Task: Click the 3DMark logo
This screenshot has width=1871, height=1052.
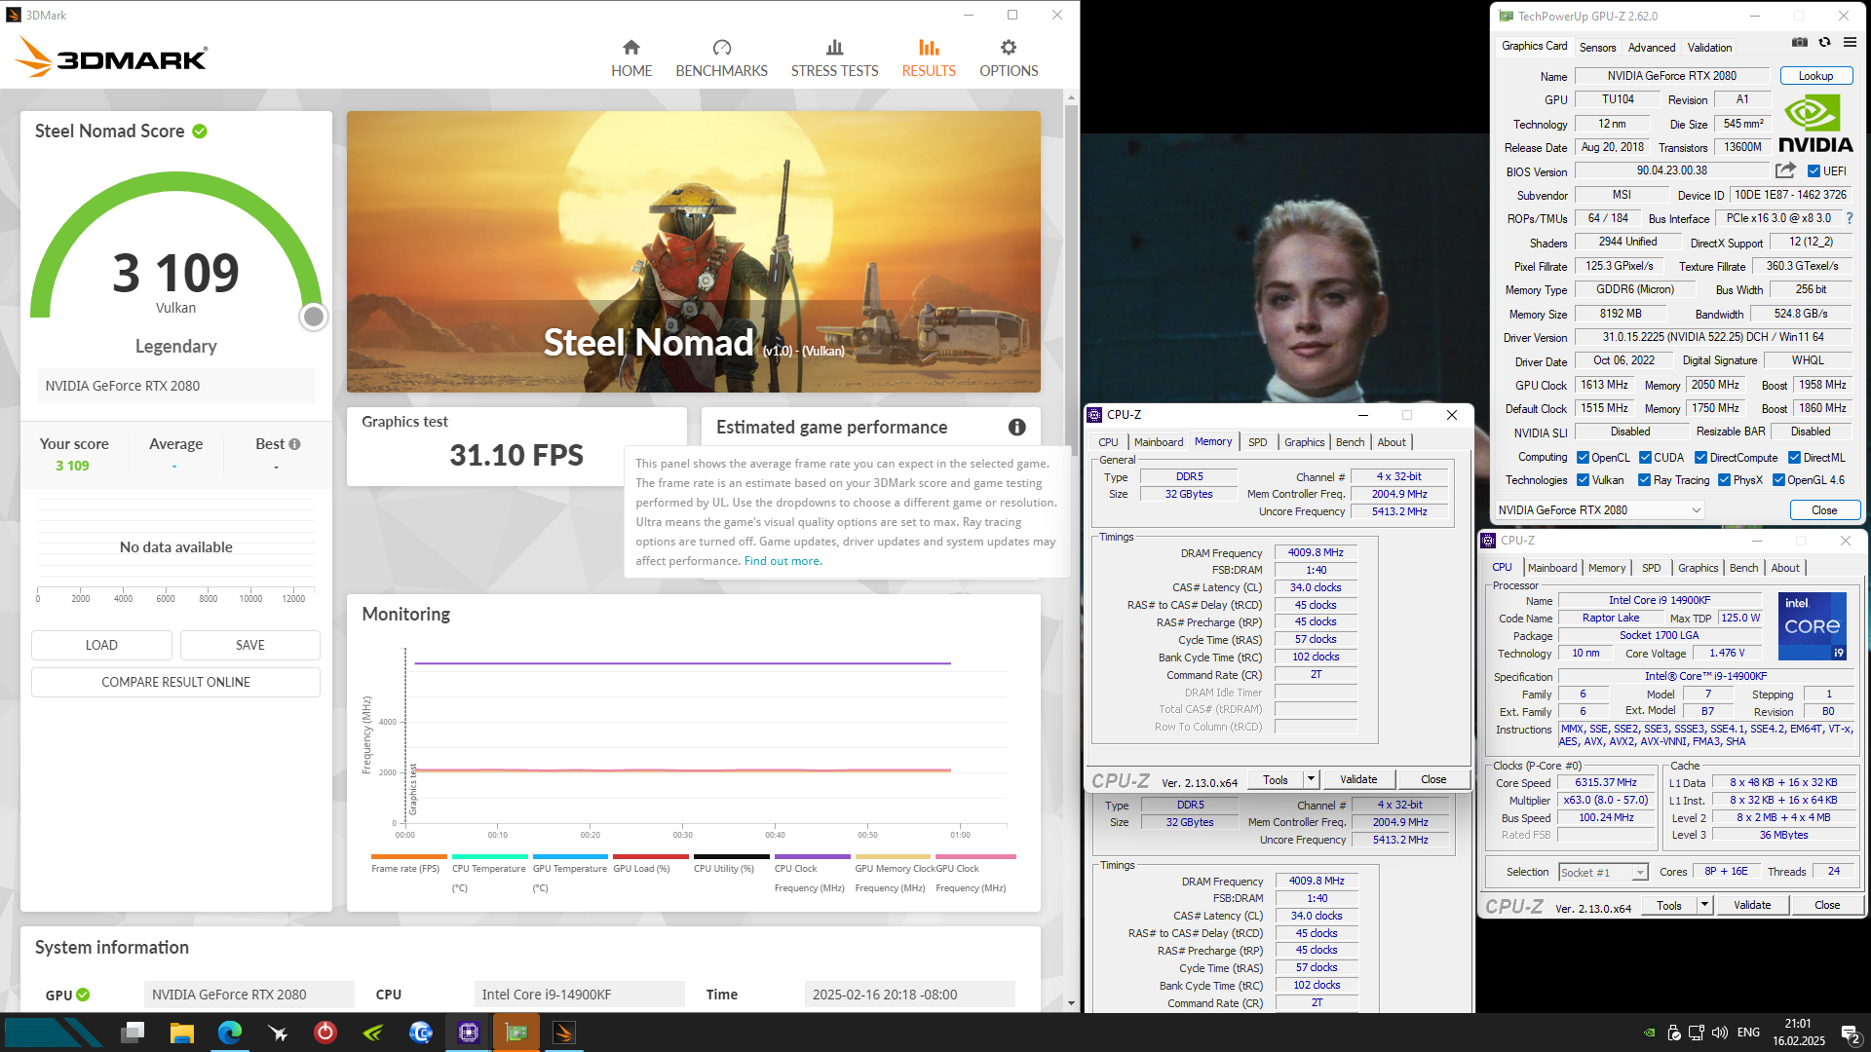Action: pos(111,57)
